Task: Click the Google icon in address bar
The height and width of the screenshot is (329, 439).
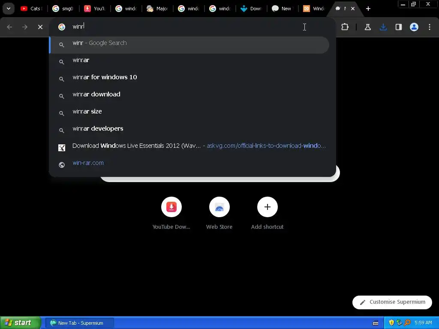Action: pyautogui.click(x=62, y=27)
